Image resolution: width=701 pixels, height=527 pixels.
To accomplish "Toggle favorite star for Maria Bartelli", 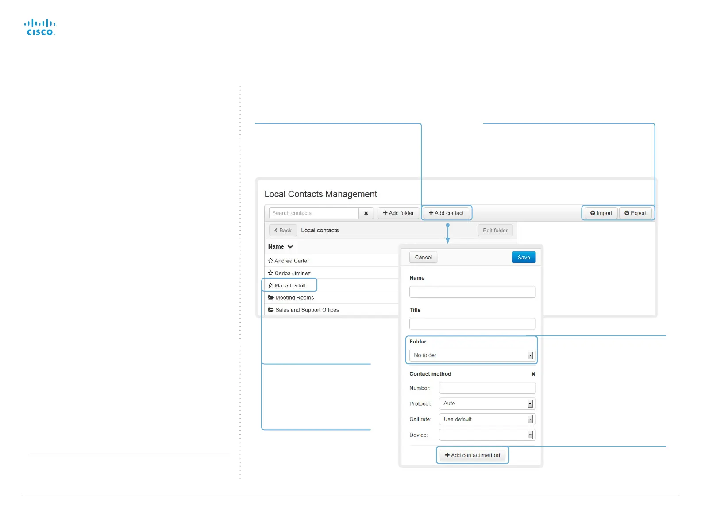I will coord(270,286).
